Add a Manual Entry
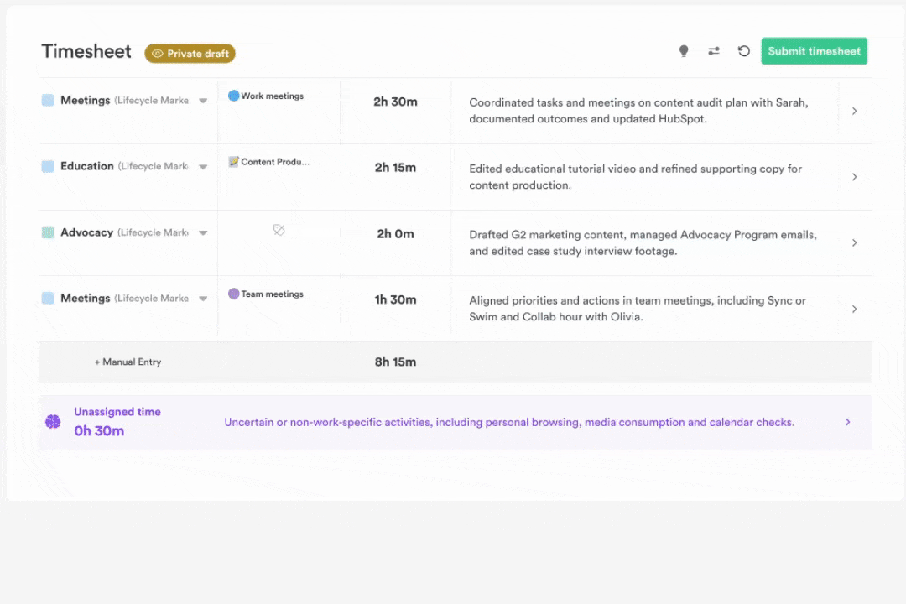The width and height of the screenshot is (906, 604). pyautogui.click(x=128, y=362)
